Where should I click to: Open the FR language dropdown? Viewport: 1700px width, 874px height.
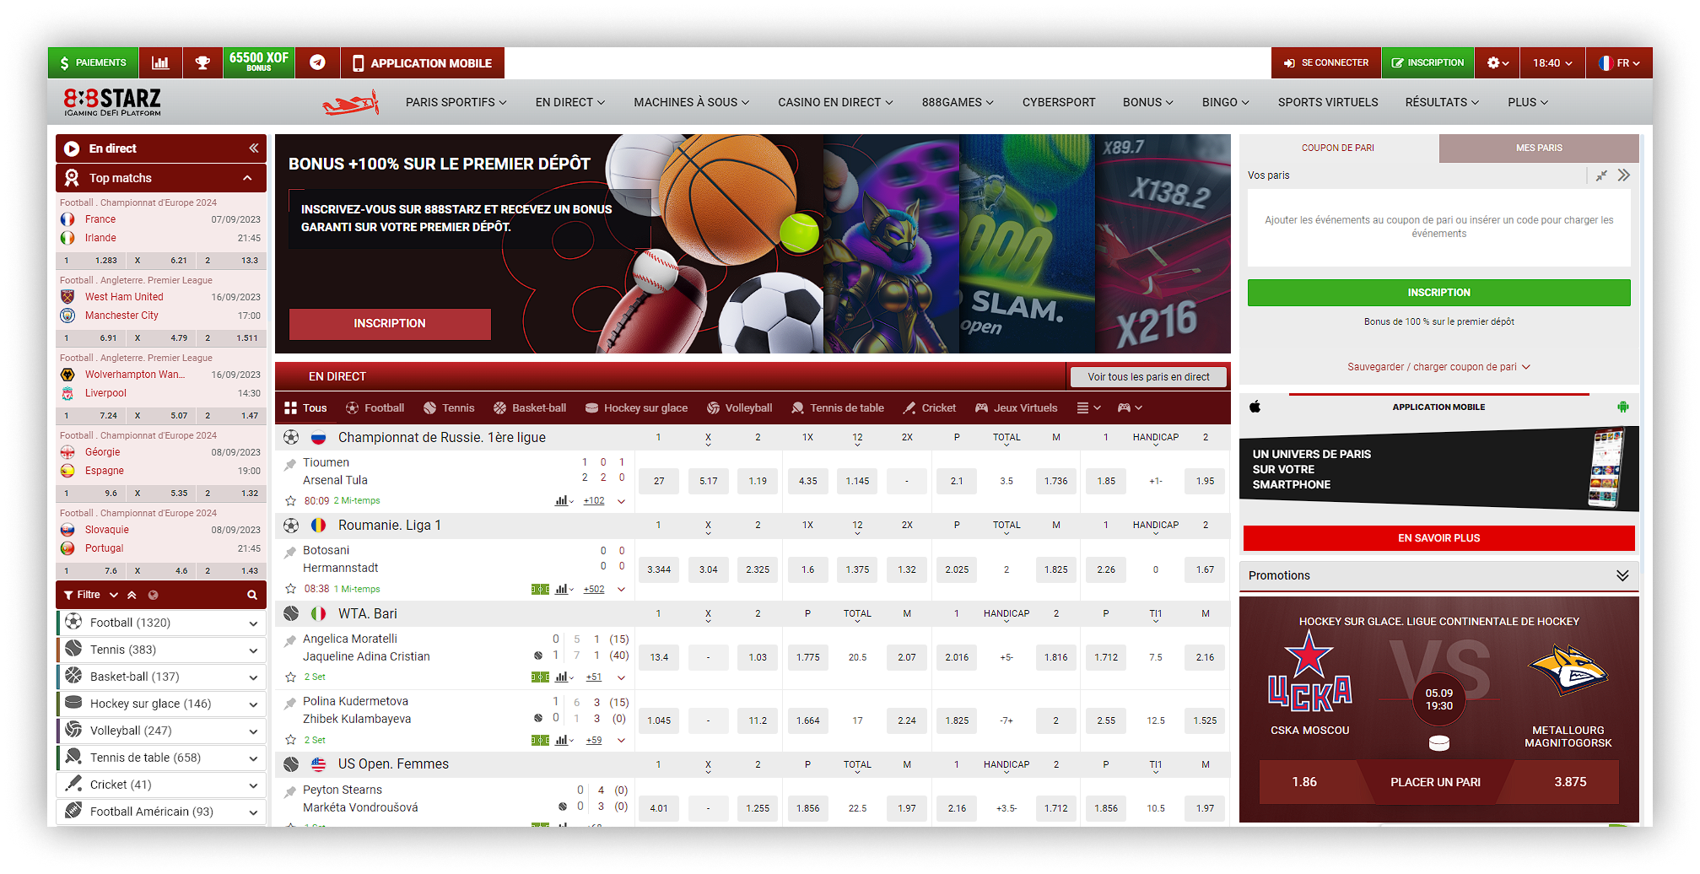click(x=1618, y=63)
